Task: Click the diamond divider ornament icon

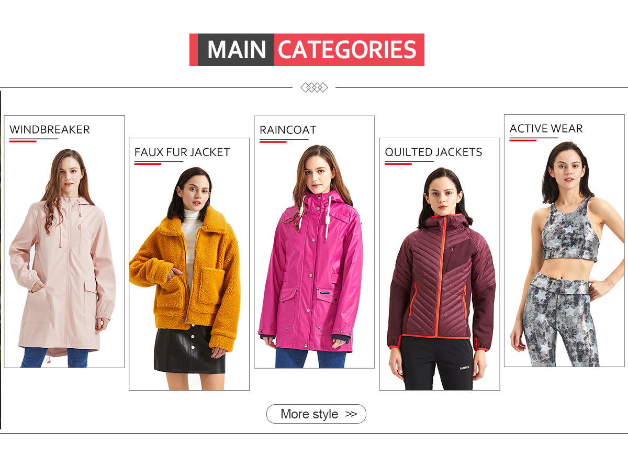Action: 314,87
